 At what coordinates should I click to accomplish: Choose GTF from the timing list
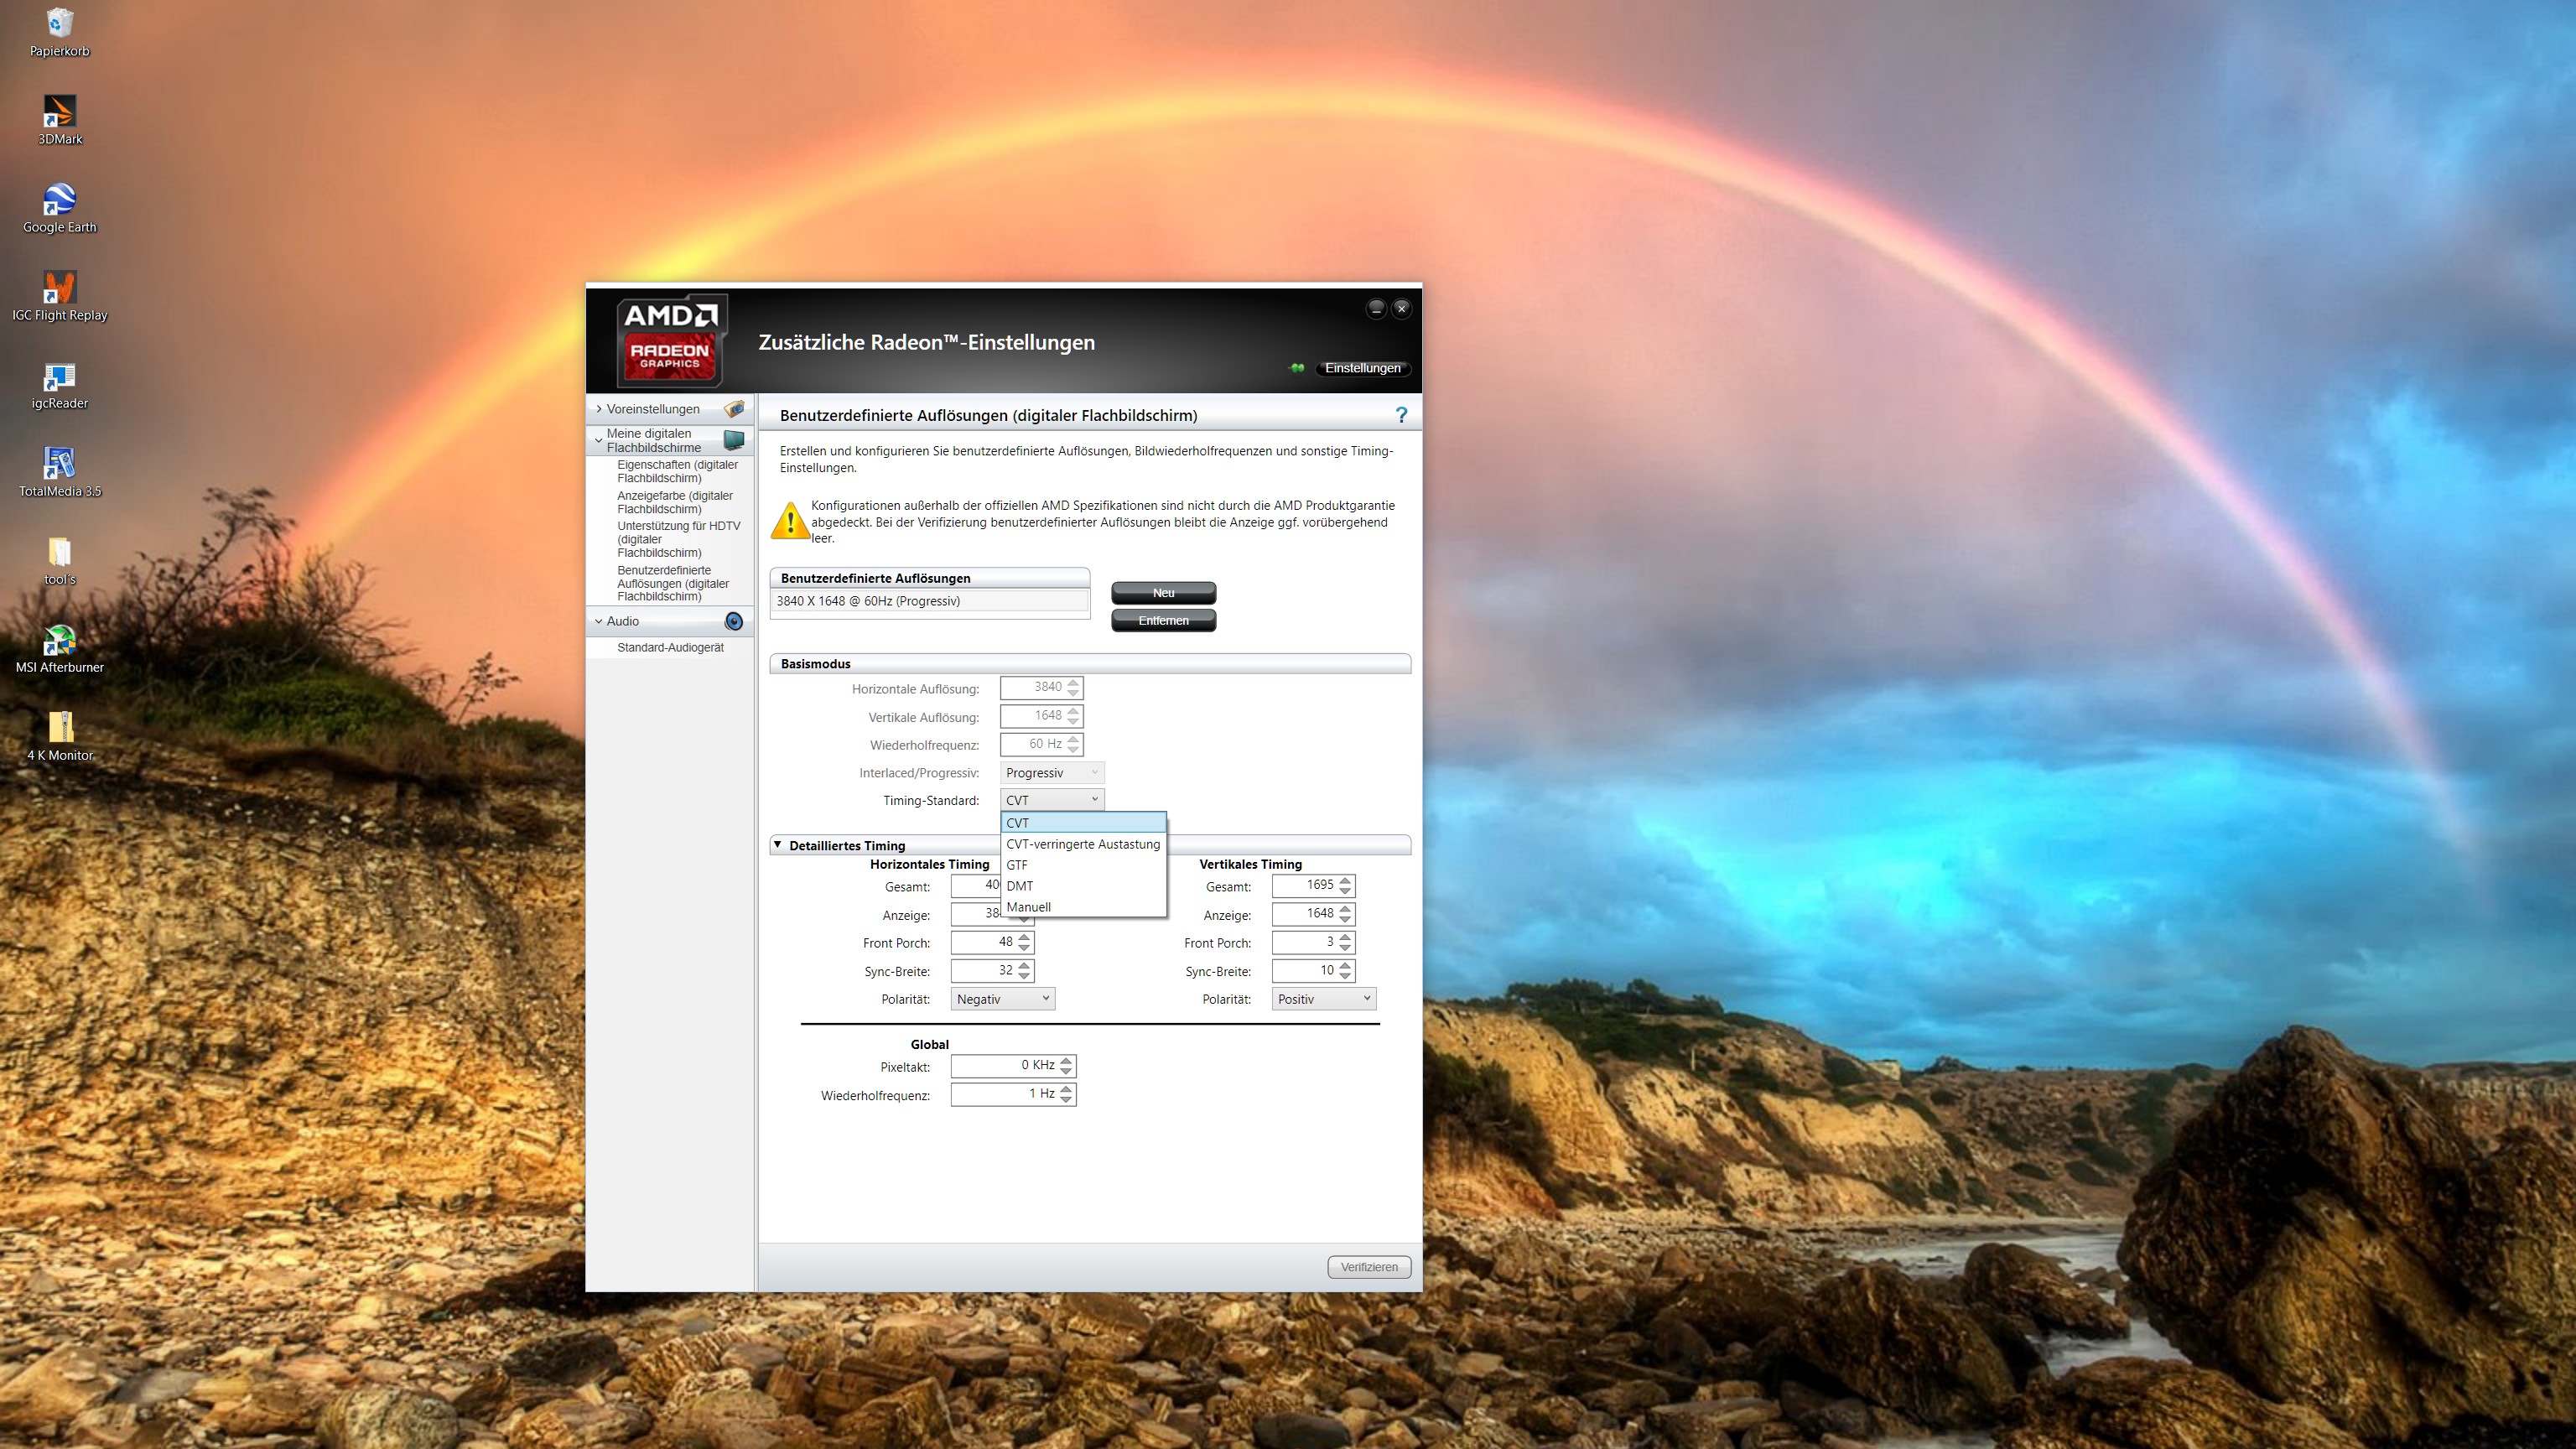point(1017,865)
